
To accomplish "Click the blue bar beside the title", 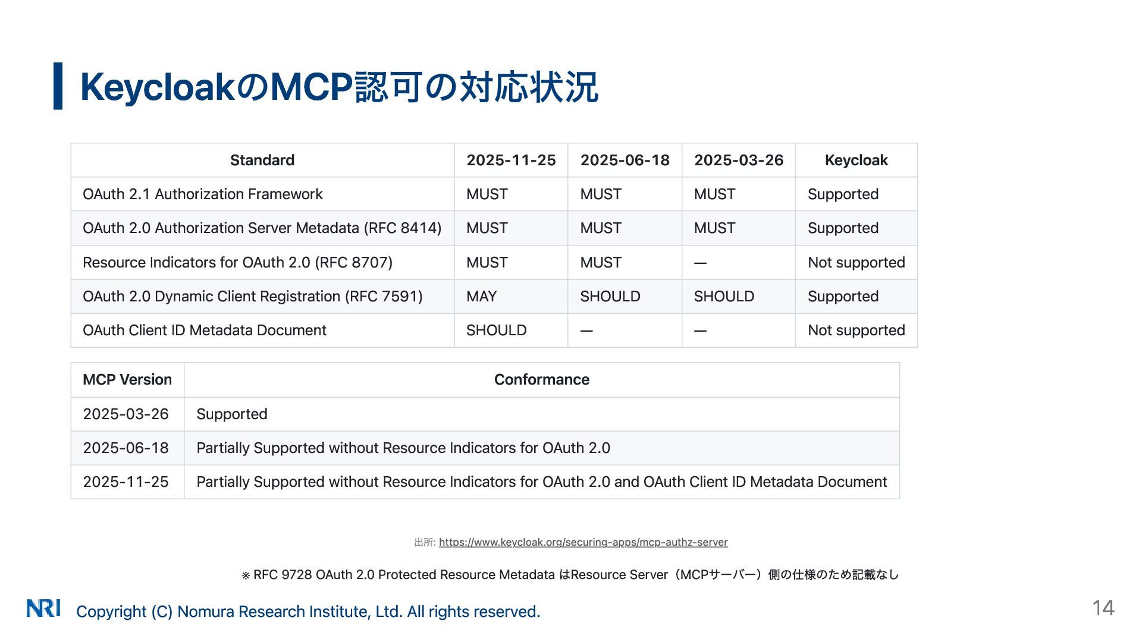I will coord(58,86).
